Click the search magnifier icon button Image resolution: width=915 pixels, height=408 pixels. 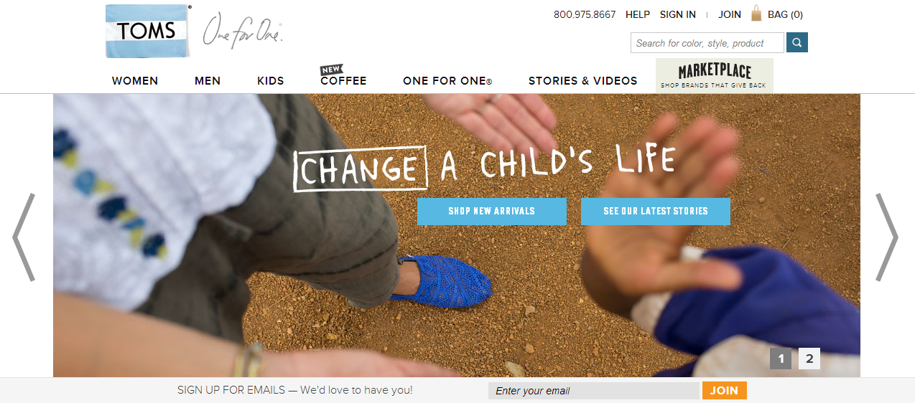(797, 42)
